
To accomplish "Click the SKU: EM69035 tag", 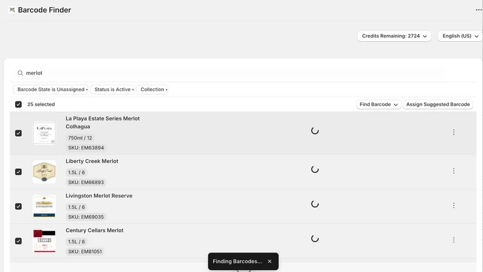I will click(86, 217).
